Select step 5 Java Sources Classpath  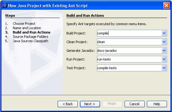click(x=30, y=41)
